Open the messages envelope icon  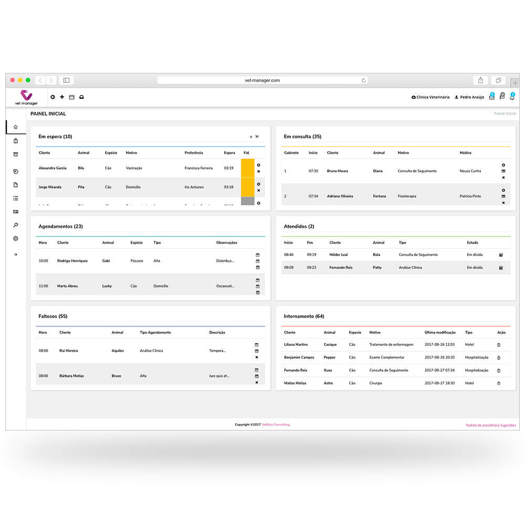coord(491,97)
